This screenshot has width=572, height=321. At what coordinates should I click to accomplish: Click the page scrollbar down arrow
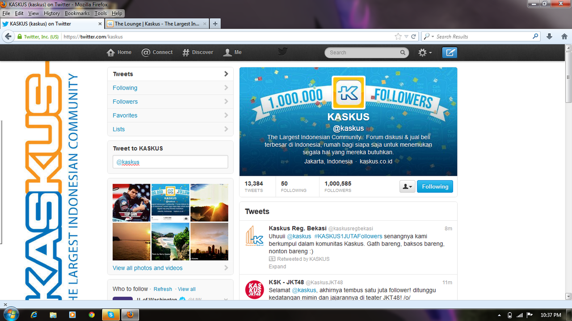(x=568, y=296)
